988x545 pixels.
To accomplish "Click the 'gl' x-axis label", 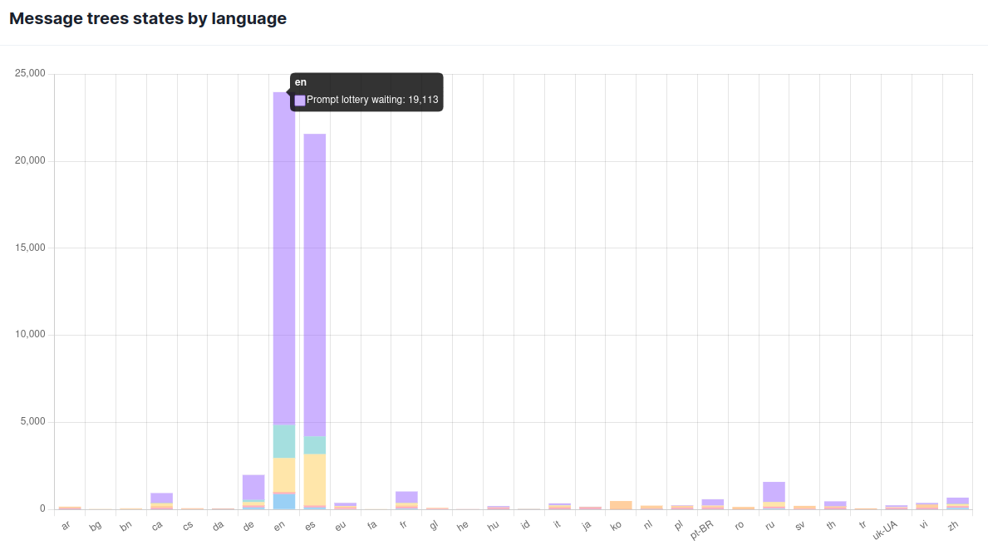I will point(434,525).
